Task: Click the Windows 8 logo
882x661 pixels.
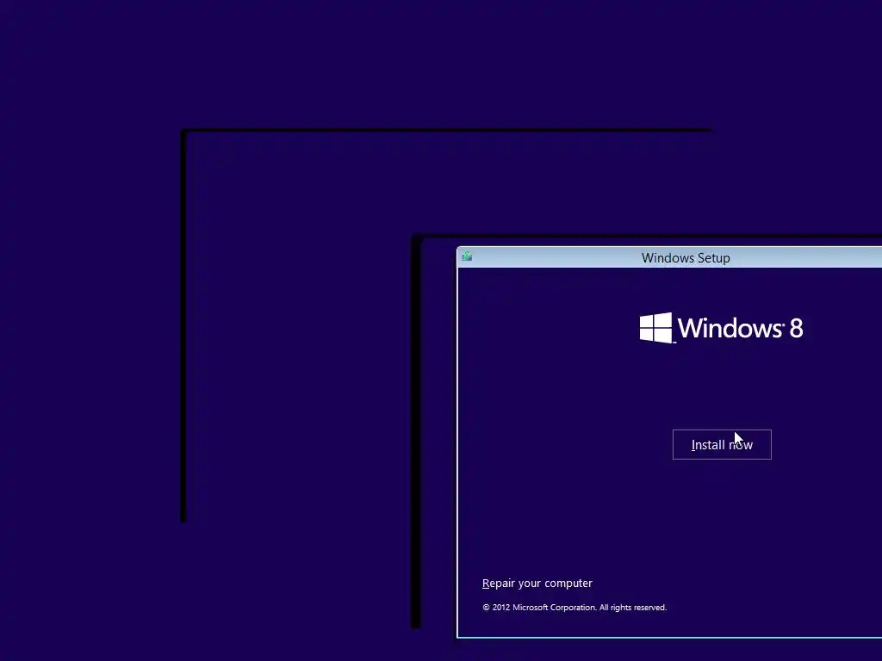Action: (721, 328)
